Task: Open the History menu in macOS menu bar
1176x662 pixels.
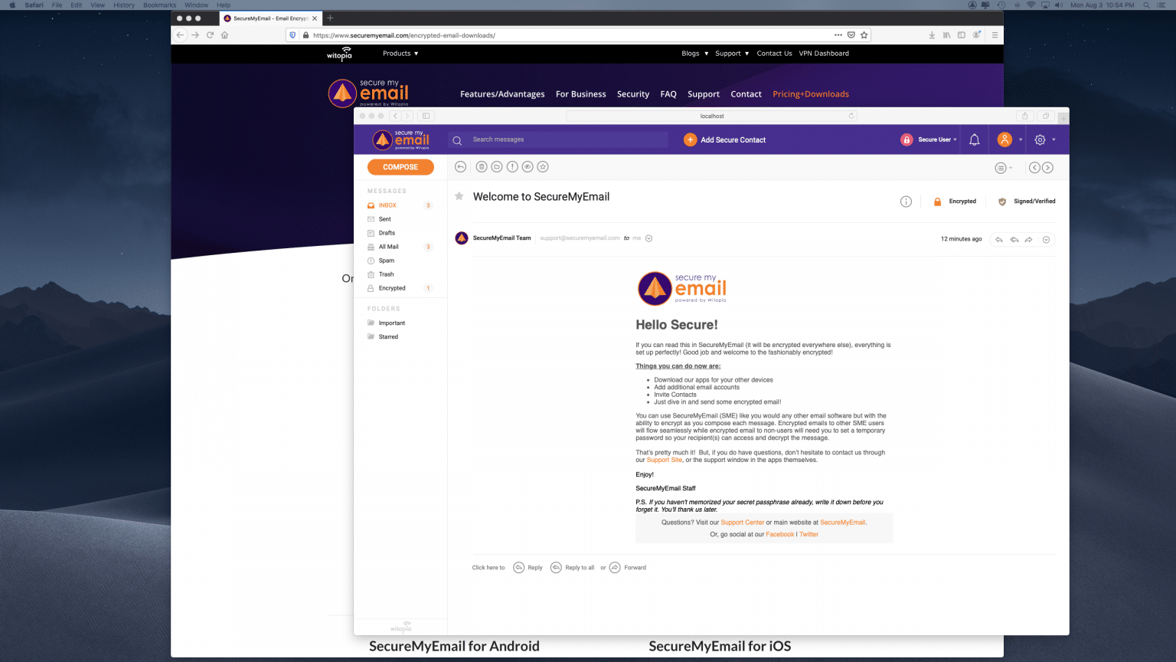Action: tap(124, 5)
